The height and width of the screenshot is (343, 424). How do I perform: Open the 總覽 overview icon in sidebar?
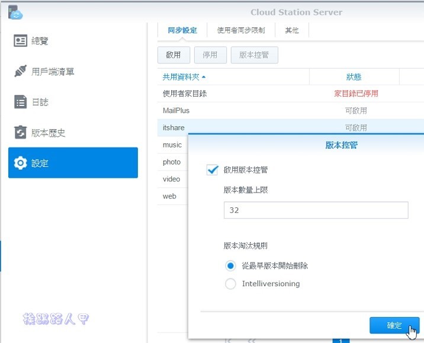(21, 41)
